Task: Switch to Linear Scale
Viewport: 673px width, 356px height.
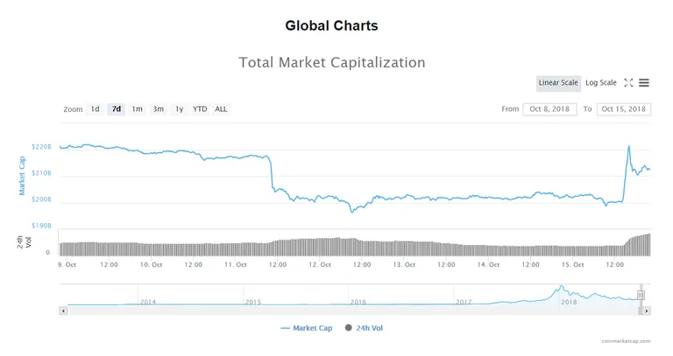Action: [558, 83]
